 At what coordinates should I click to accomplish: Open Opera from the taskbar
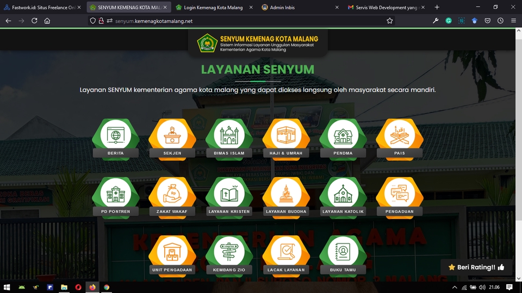(78, 287)
